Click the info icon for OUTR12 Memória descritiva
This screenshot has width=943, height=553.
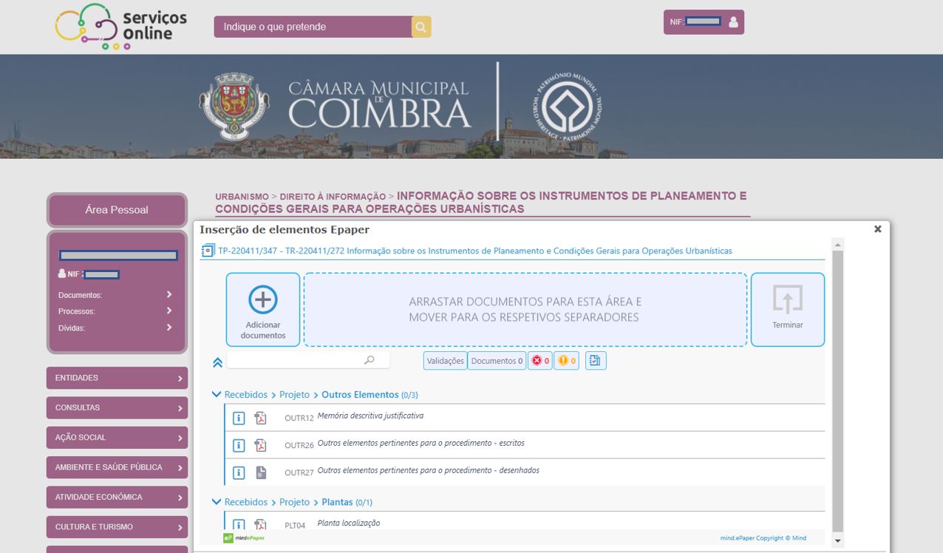coord(238,418)
